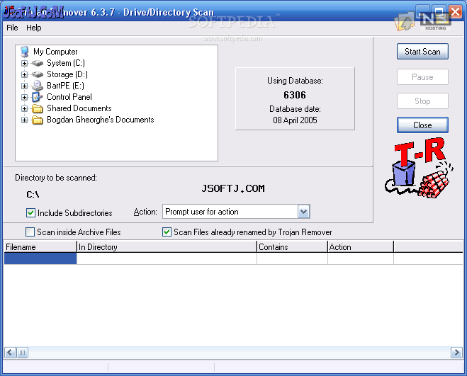This screenshot has width=467, height=376.
Task: Select Control Panel label
Action: point(69,97)
